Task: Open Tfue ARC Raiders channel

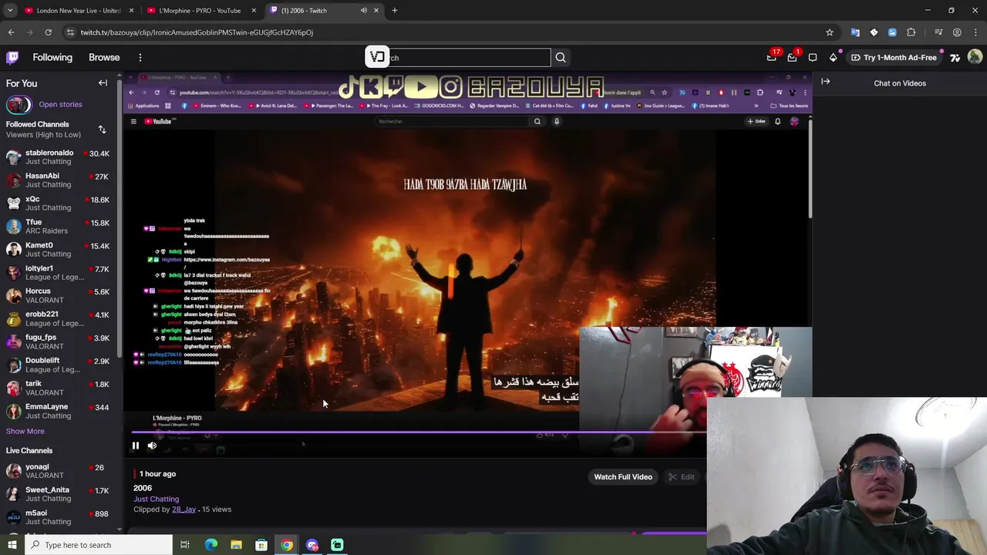Action: tap(59, 227)
